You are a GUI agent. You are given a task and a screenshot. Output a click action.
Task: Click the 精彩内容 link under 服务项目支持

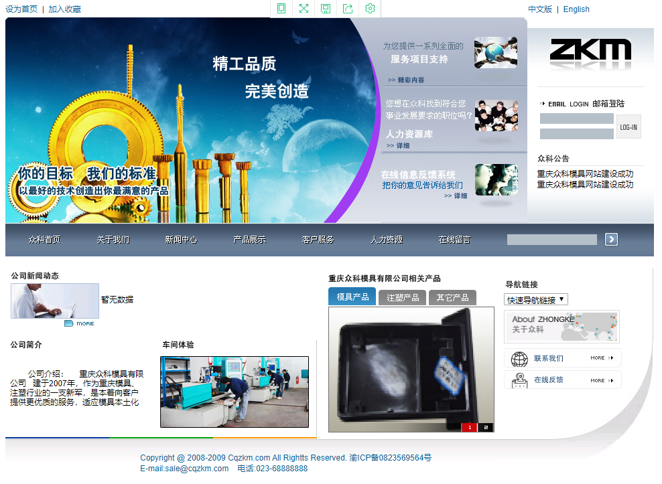click(406, 80)
